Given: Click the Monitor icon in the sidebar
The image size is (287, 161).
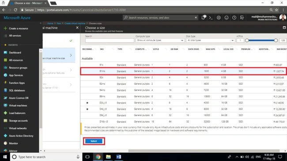Looking at the screenshot, I should click(5, 143).
